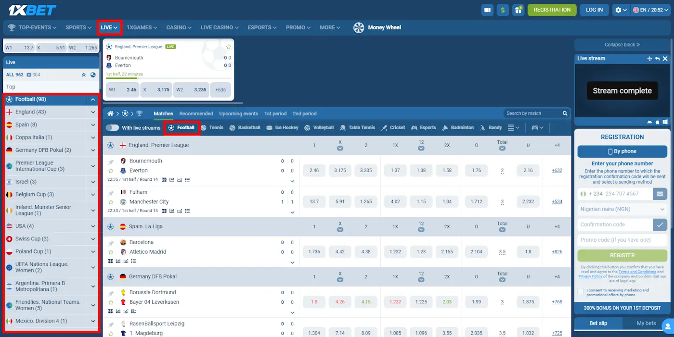The height and width of the screenshot is (337, 674).
Task: Click the green dollar payments icon
Action: coord(503,10)
